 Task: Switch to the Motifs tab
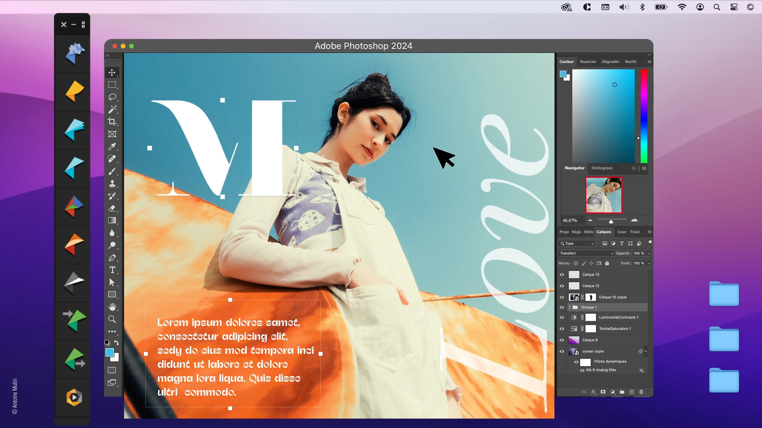(x=631, y=62)
